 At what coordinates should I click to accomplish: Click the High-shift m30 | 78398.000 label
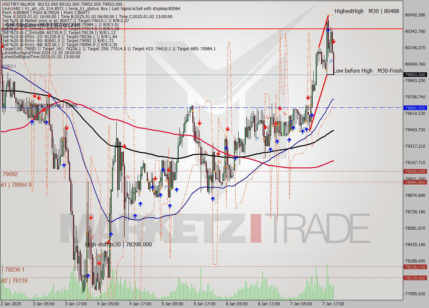tap(118, 245)
